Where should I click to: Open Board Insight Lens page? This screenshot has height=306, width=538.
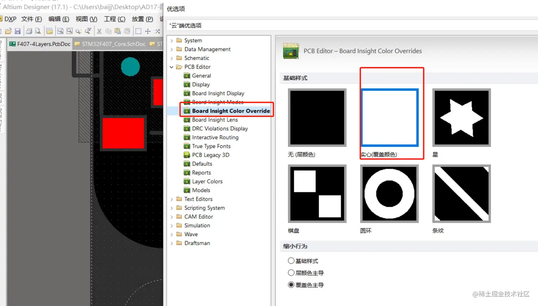(x=215, y=120)
